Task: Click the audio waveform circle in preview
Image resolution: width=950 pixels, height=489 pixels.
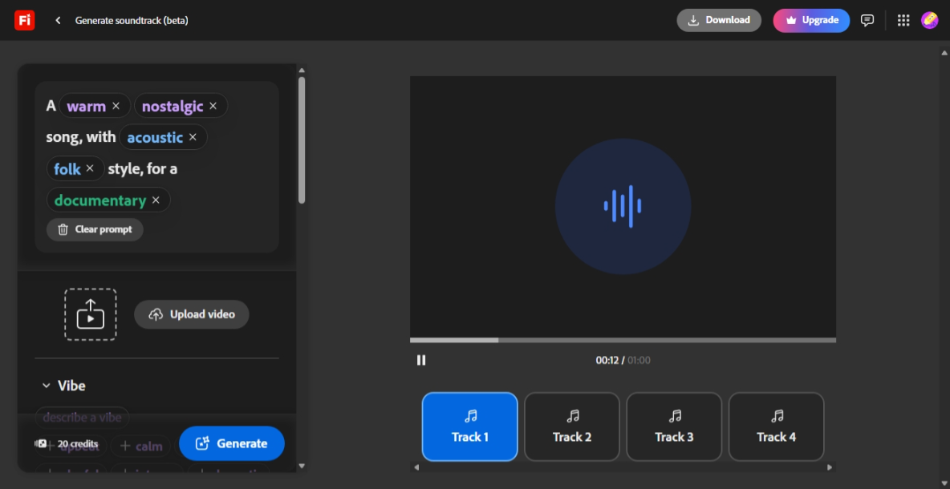Action: 623,206
